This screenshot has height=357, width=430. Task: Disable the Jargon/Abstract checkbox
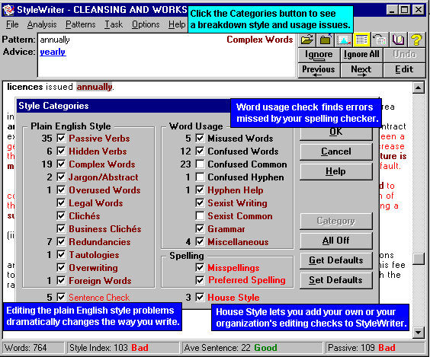[x=61, y=177]
